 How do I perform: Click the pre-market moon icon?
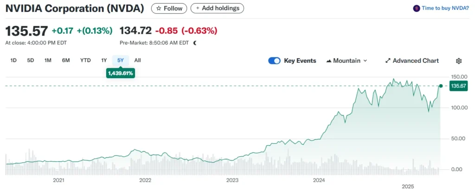(195, 43)
